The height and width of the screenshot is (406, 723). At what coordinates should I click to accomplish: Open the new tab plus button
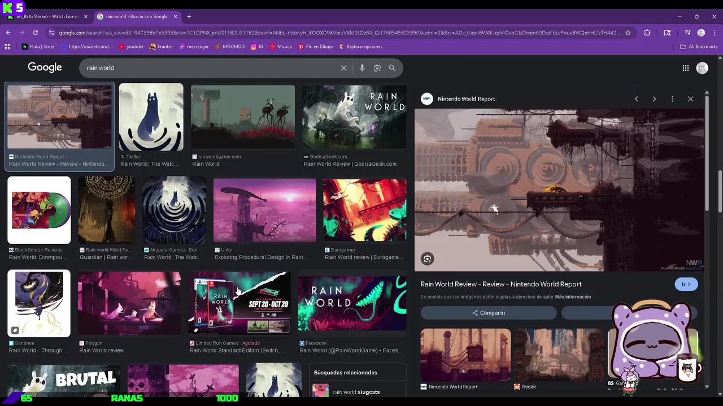coord(189,16)
